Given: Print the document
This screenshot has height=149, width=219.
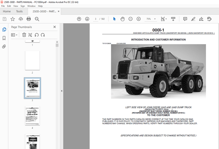Looking at the screenshot, I should (29, 19).
